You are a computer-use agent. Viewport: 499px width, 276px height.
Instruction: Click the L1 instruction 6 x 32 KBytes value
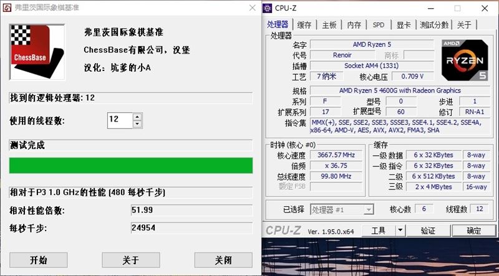pyautogui.click(x=434, y=166)
